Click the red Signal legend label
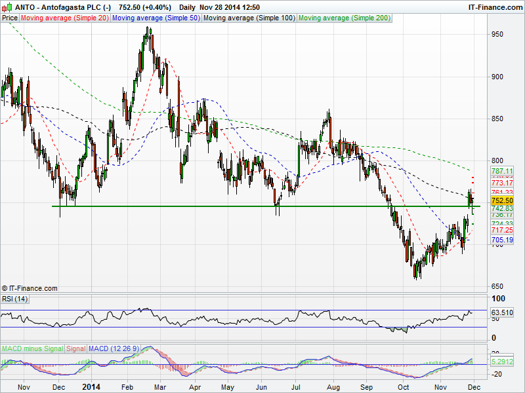Image resolution: width=525 pixels, height=393 pixels. point(75,347)
